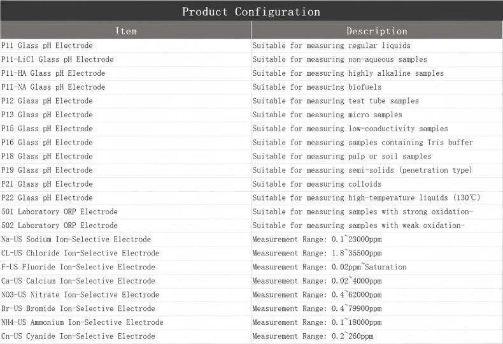Select the 501 Laboratory ORP Electrode item

(59, 211)
